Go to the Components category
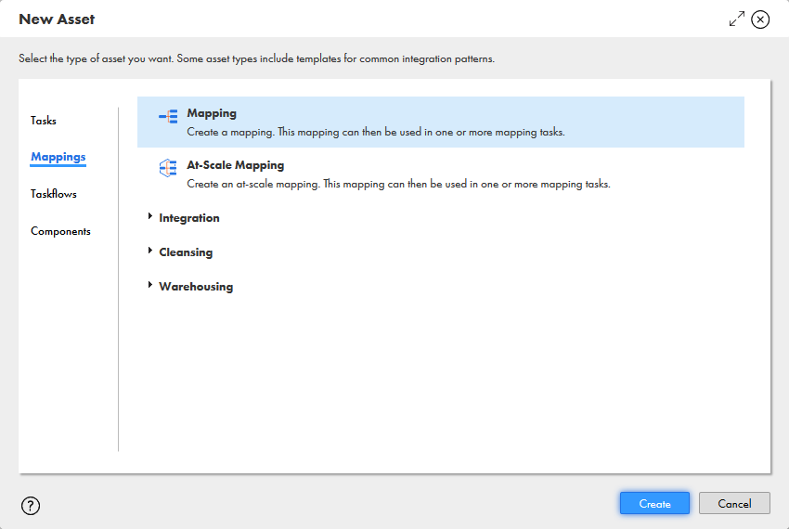Viewport: 789px width, 529px height. [60, 231]
